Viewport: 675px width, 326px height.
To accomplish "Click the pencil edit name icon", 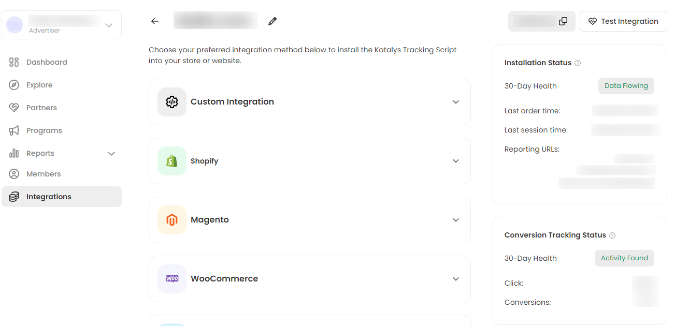I will click(x=272, y=21).
